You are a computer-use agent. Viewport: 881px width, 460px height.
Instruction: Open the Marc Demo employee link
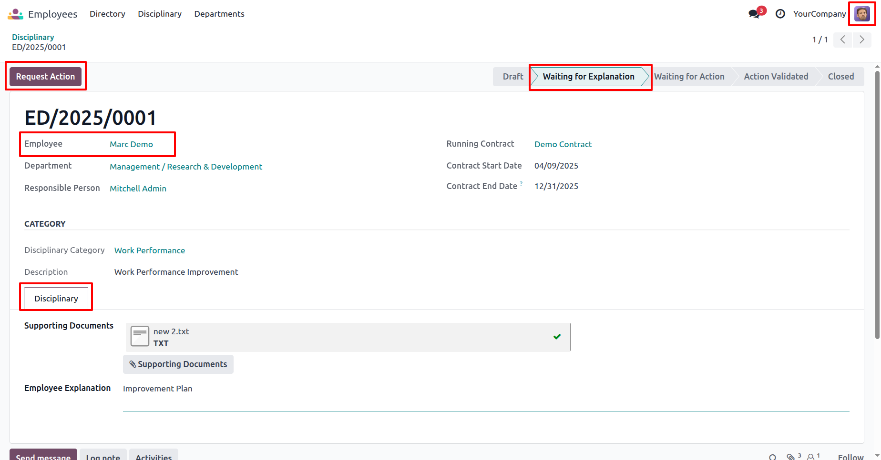[x=131, y=144]
